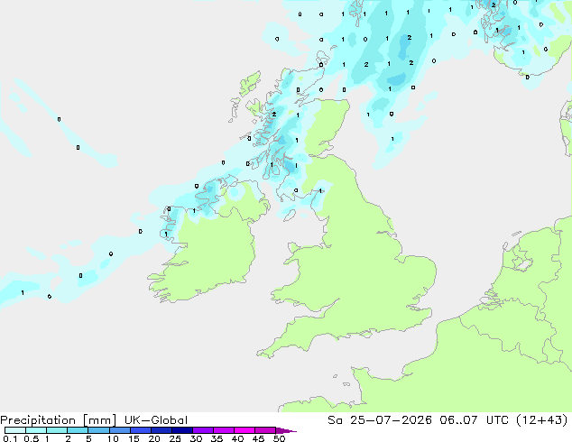The width and height of the screenshot is (572, 442).
Task: Click the 'UK-Global' model label
Action: click(x=156, y=420)
